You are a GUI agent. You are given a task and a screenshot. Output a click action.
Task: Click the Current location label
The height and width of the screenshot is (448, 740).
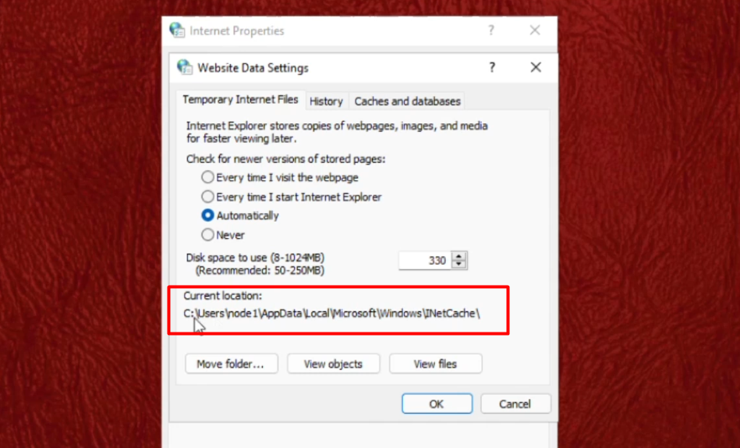pyautogui.click(x=223, y=296)
